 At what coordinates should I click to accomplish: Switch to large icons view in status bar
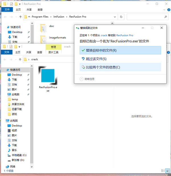pyautogui.click(x=168, y=171)
